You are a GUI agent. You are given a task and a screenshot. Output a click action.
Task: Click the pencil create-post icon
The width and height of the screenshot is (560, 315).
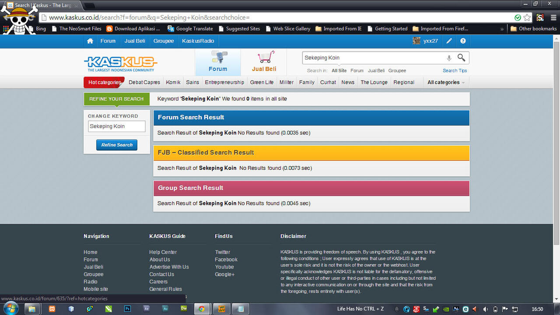coord(449,41)
